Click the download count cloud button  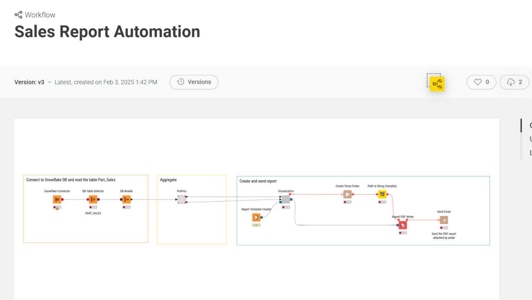coord(514,82)
